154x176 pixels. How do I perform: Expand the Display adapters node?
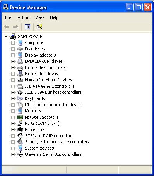[x=13, y=55]
